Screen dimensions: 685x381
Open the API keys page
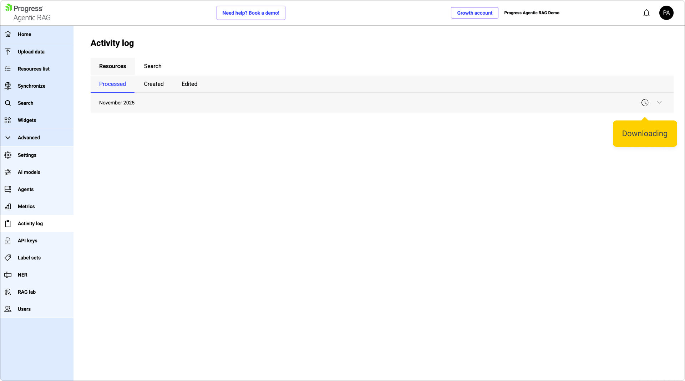pyautogui.click(x=27, y=241)
